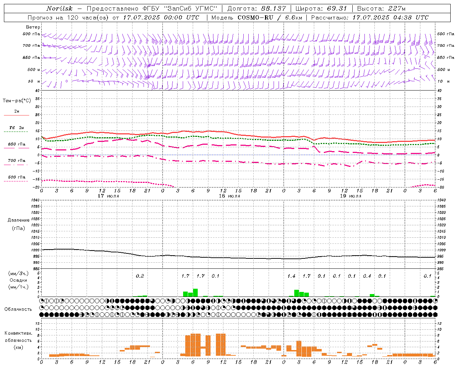456x365 pixels.
Task: Click the '500 гПа' temperature legend label
Action: (x=17, y=177)
